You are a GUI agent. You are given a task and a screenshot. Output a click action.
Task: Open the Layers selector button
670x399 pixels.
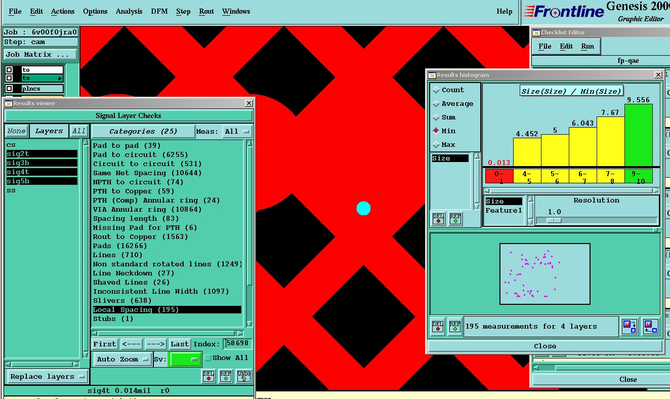[x=49, y=131]
